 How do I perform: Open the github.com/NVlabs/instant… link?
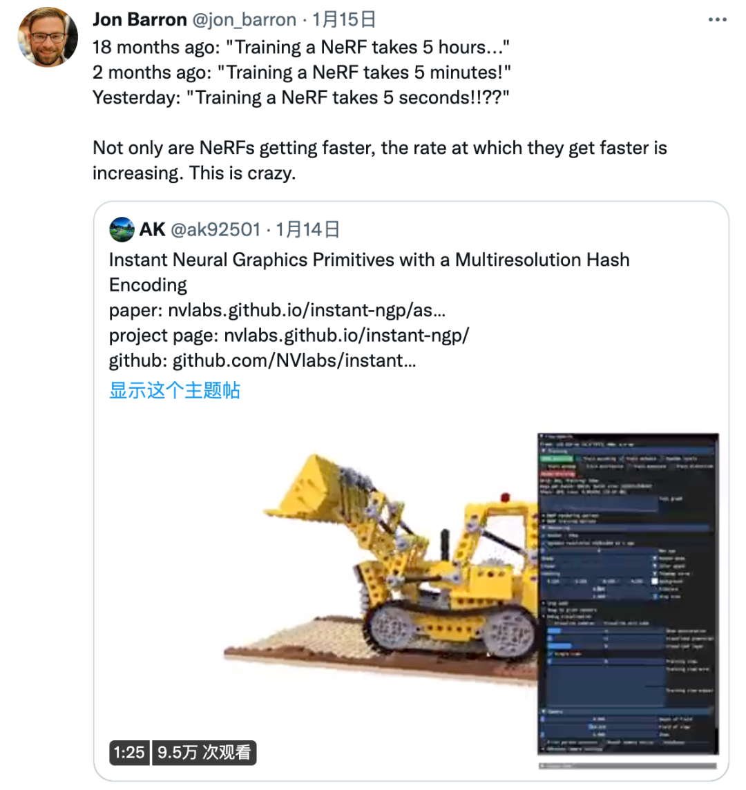pyautogui.click(x=294, y=360)
